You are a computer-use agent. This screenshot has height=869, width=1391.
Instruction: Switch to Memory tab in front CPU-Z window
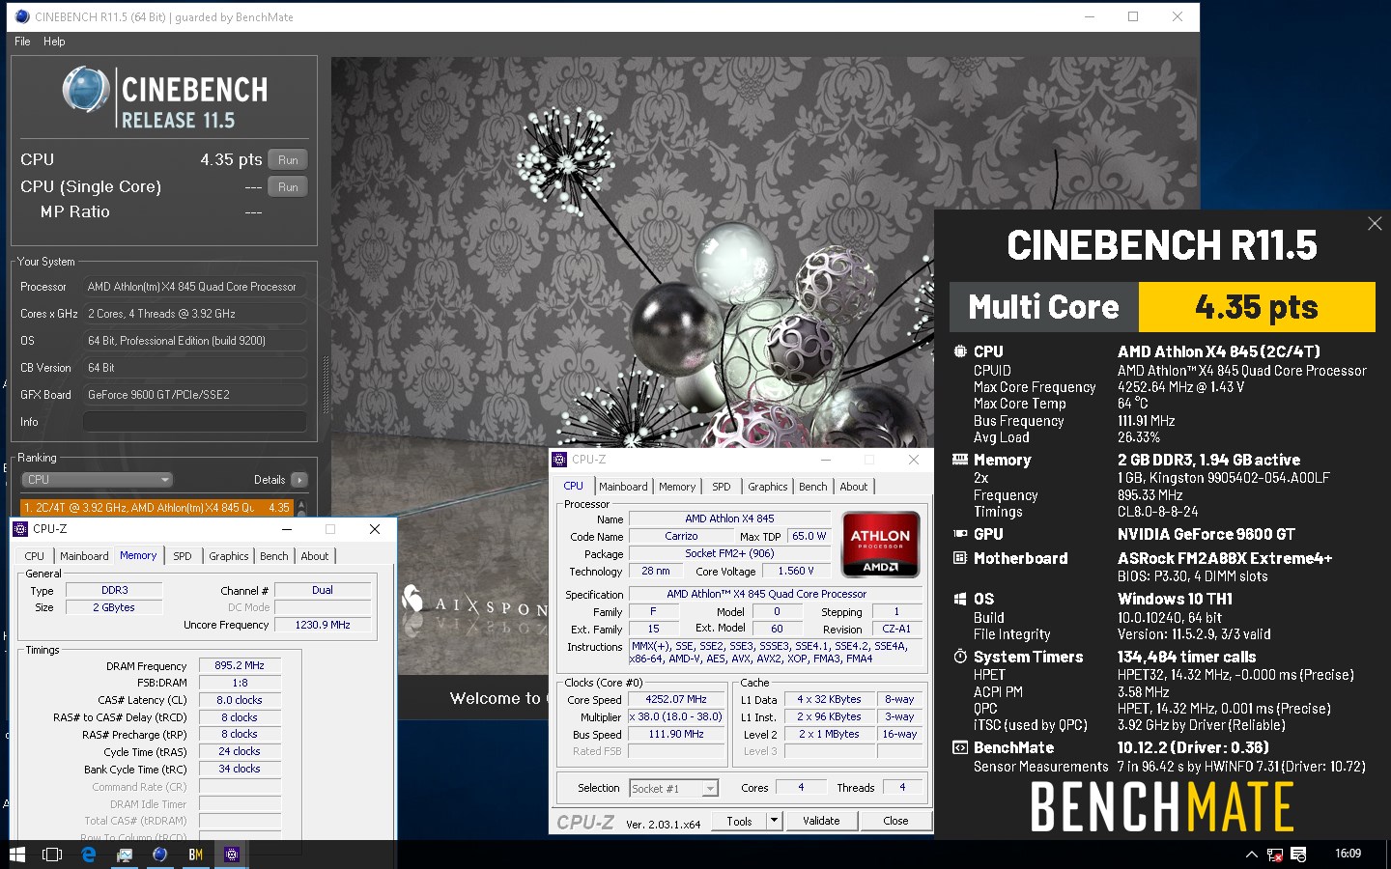point(677,487)
